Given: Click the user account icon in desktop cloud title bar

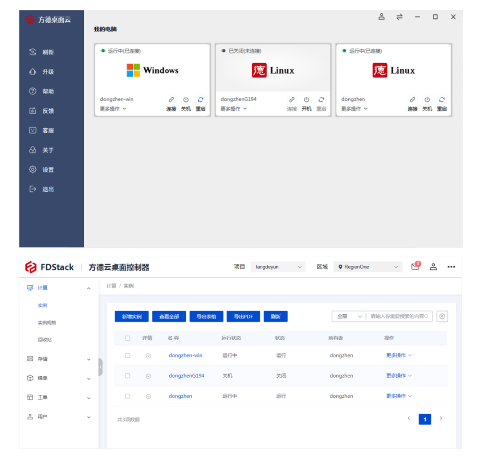Looking at the screenshot, I should [381, 16].
